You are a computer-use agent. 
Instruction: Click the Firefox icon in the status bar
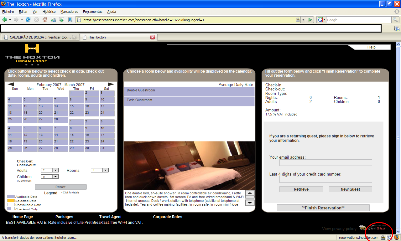(397, 238)
